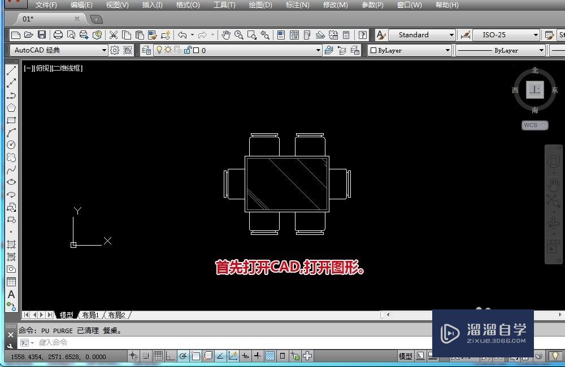Click the 模型 button in the status bar
The height and width of the screenshot is (367, 565).
[405, 356]
